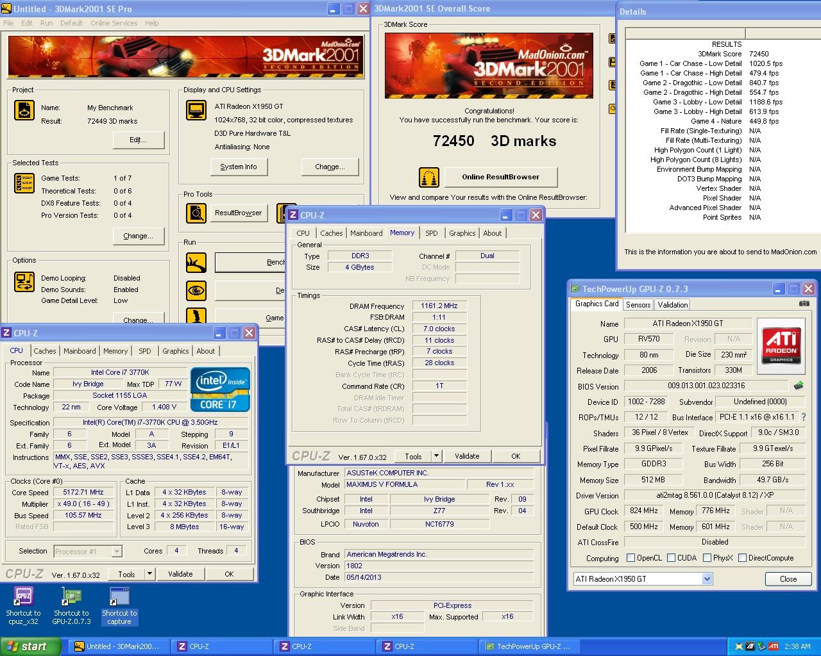Switch to the Validation tab in GPU-Z

(672, 305)
